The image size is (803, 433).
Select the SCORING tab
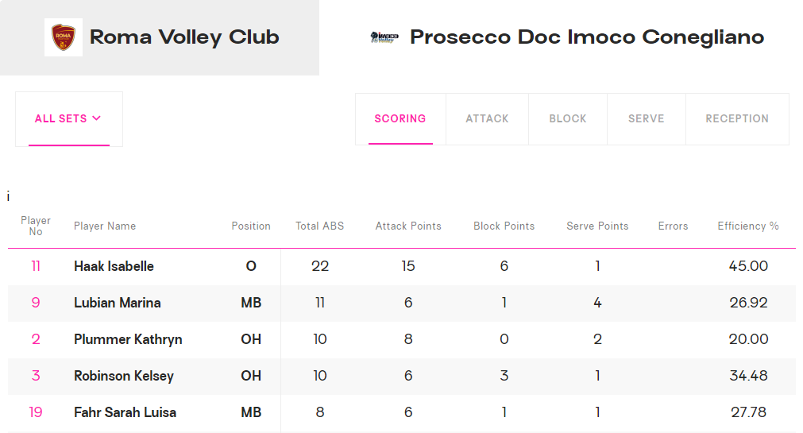pyautogui.click(x=400, y=119)
